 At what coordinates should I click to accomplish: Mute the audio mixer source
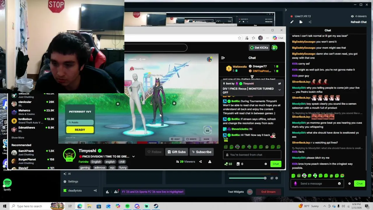coord(272,178)
